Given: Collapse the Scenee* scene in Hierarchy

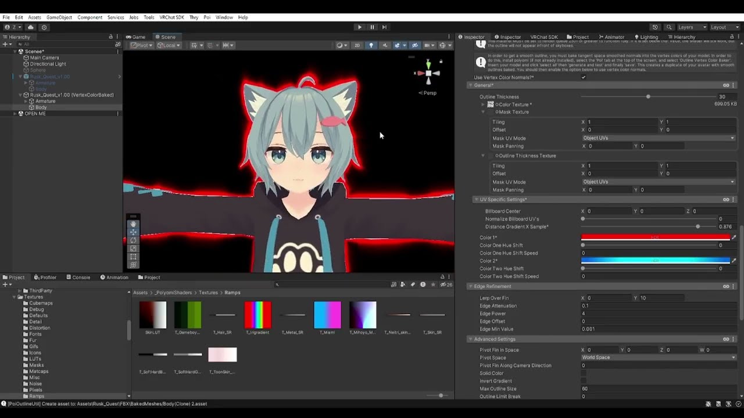Looking at the screenshot, I should click(15, 52).
